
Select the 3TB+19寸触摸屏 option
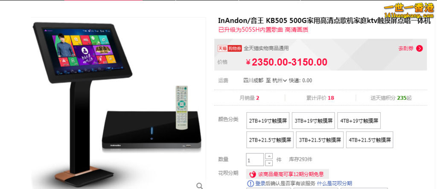[x=313, y=121]
